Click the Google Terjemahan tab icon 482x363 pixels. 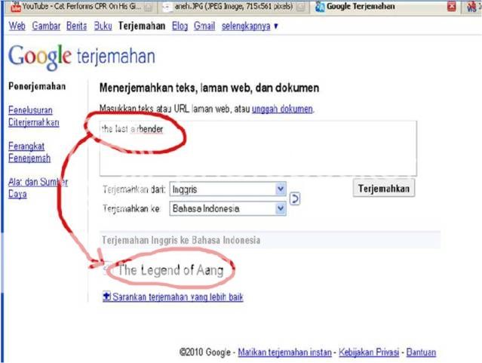pos(320,7)
